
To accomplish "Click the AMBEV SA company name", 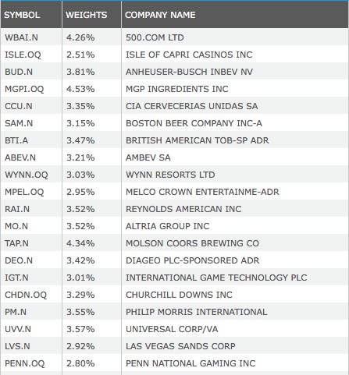I will (148, 157).
